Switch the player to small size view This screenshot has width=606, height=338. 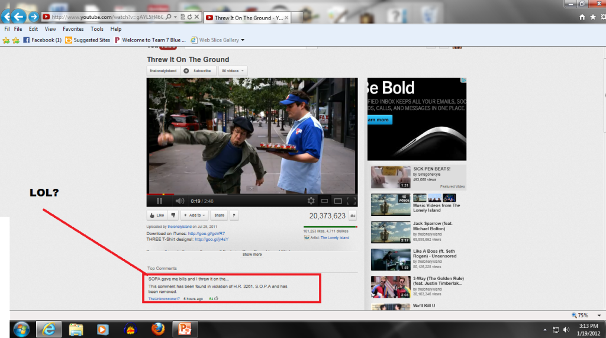(325, 201)
